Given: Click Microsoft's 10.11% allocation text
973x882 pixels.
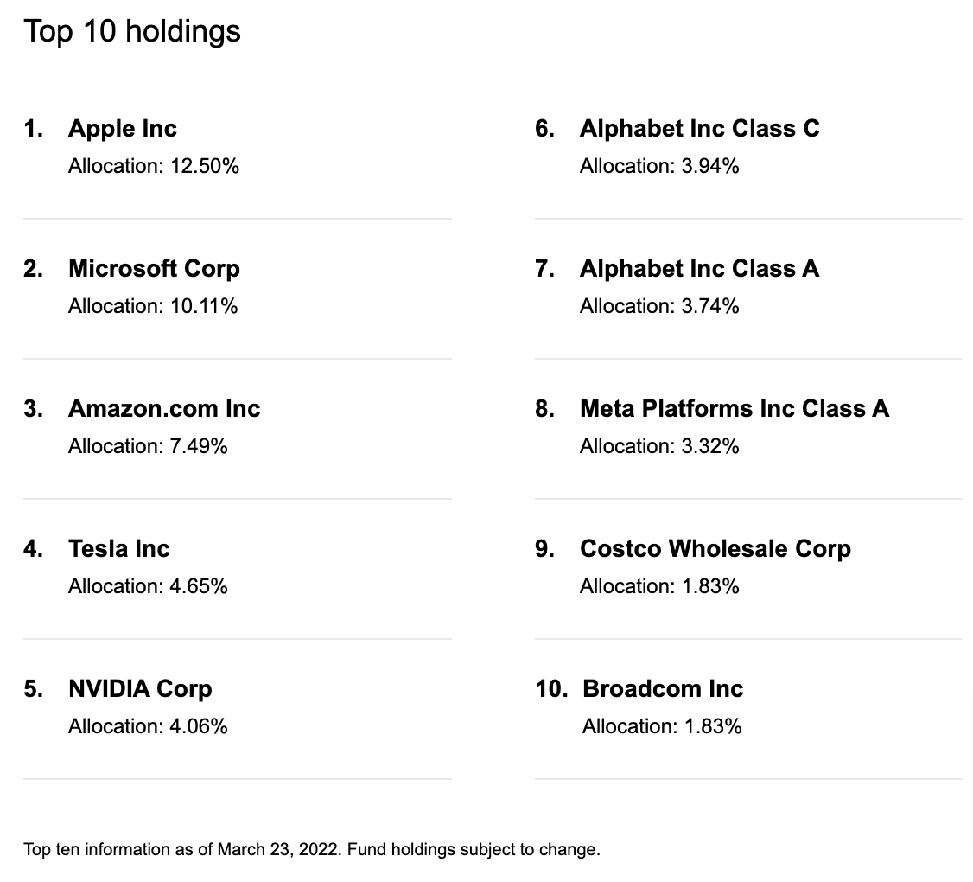Looking at the screenshot, I should 153,306.
